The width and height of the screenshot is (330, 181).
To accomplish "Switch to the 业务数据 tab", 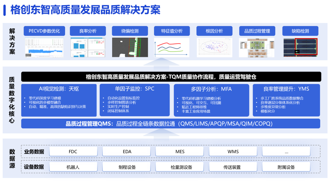I will [34, 151].
